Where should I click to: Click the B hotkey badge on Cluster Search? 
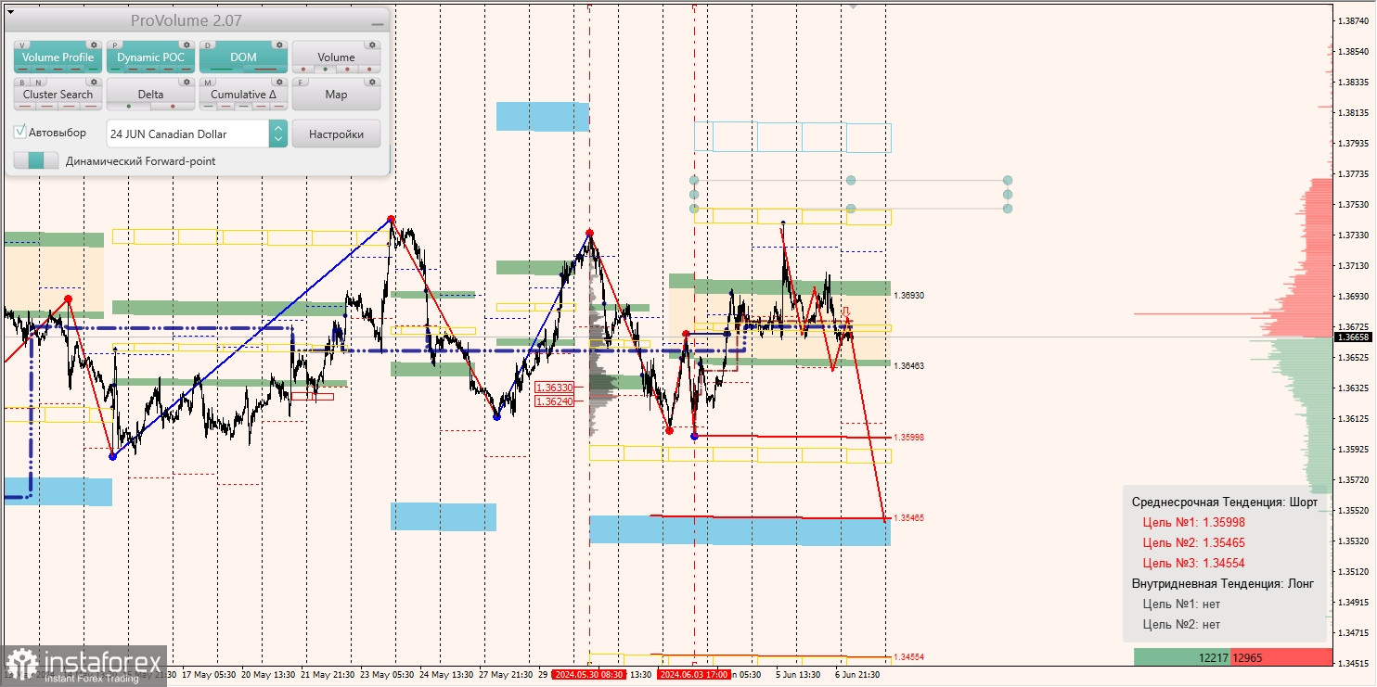tap(22, 83)
